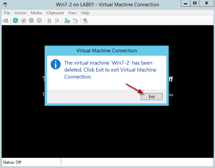Create a checkpoint using the toolbar icon
The width and height of the screenshot is (215, 168).
click(x=67, y=21)
